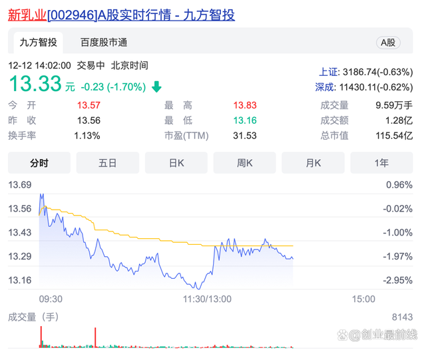Click the latest price point on the blue line
Viewport: 426px width, 350px height.
(x=293, y=258)
